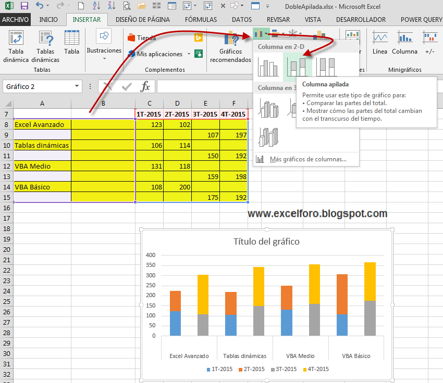Screen dimensions: 443x383
Task: Insert a Línea sparkline
Action: click(380, 42)
